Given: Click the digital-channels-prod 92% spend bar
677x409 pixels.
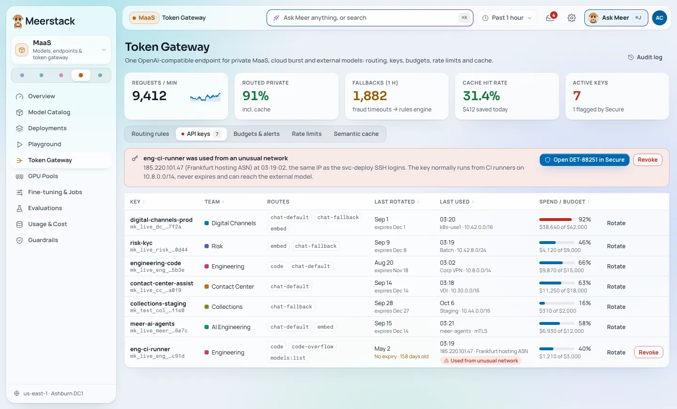Looking at the screenshot, I should tap(557, 220).
